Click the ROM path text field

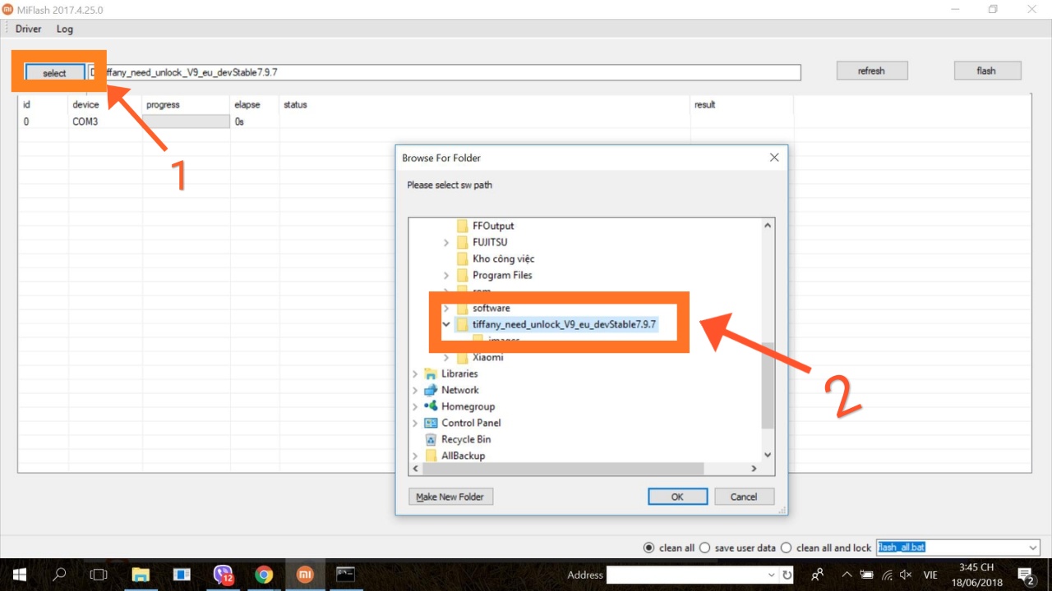(444, 72)
